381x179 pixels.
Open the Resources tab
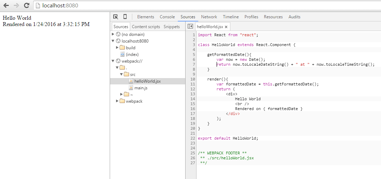click(x=273, y=17)
